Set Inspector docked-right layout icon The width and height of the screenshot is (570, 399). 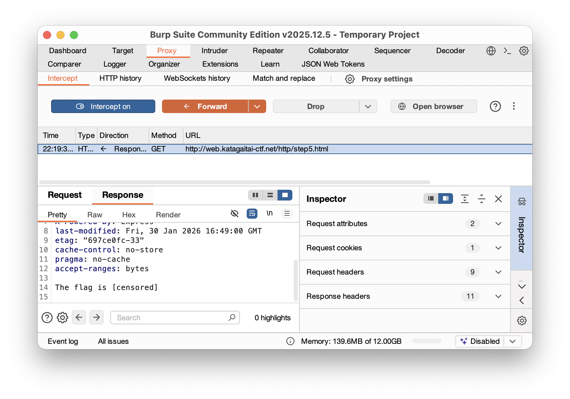coord(445,198)
